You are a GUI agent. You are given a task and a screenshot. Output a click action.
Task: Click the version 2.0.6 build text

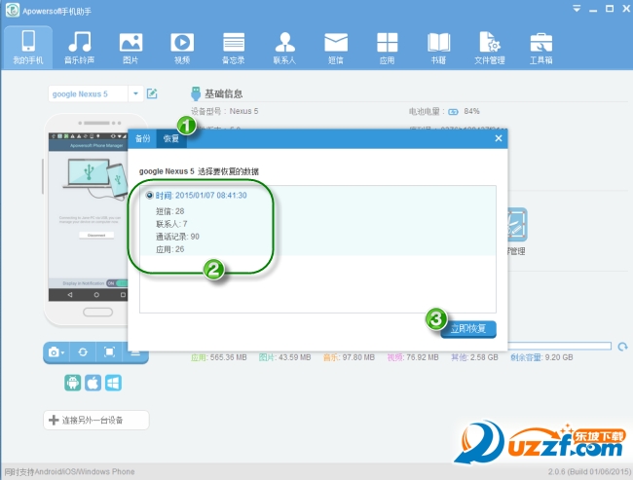[x=589, y=471]
